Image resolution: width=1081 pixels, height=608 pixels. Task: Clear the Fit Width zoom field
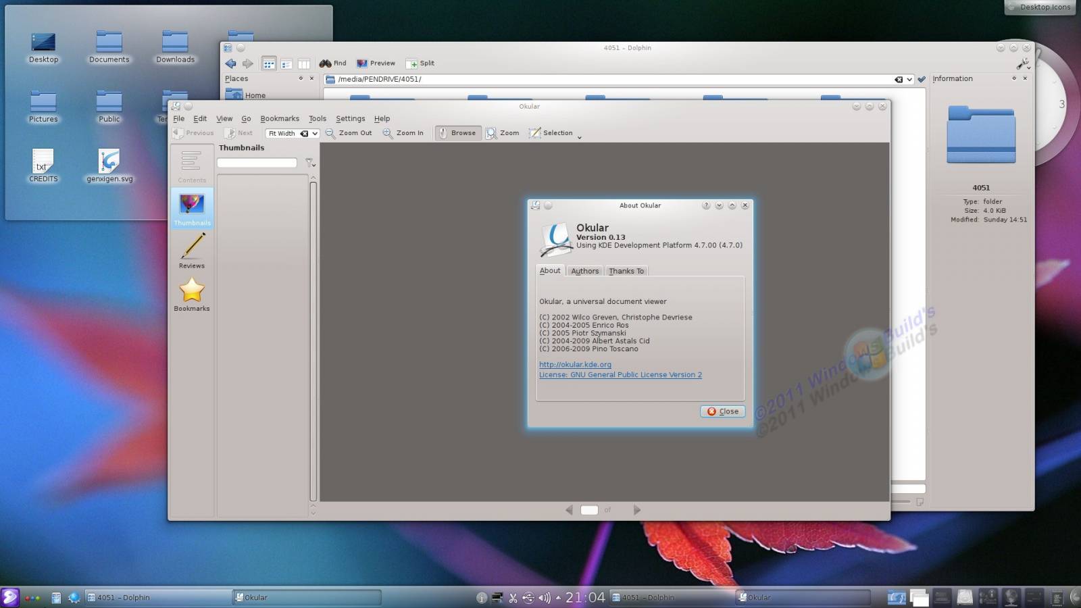point(305,134)
